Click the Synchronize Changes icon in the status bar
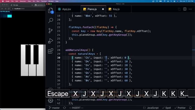This screenshot has width=195, height=110. coord(64,108)
